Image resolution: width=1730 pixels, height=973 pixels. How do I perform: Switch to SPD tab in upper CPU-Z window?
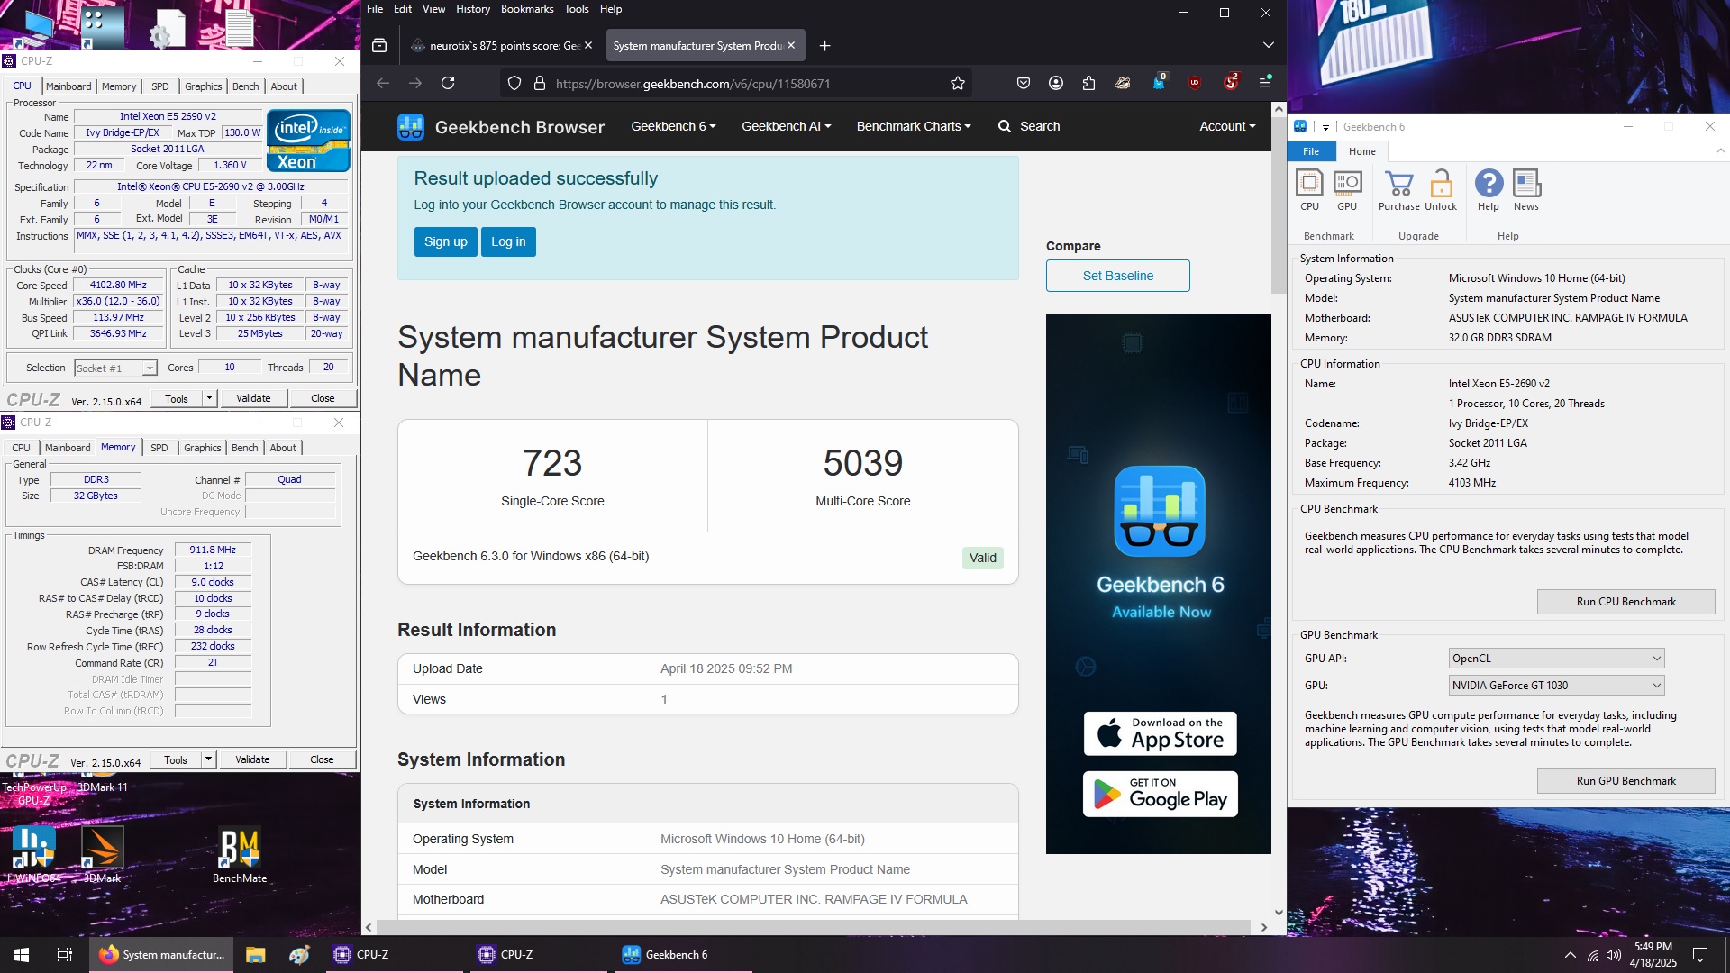pos(160,86)
